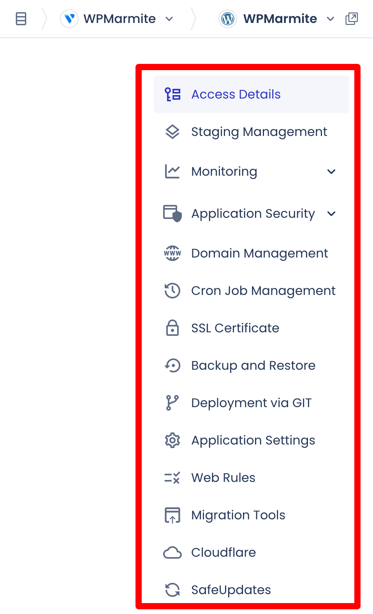The height and width of the screenshot is (614, 373).
Task: Select Migration Tools from the menu
Action: coord(238,515)
